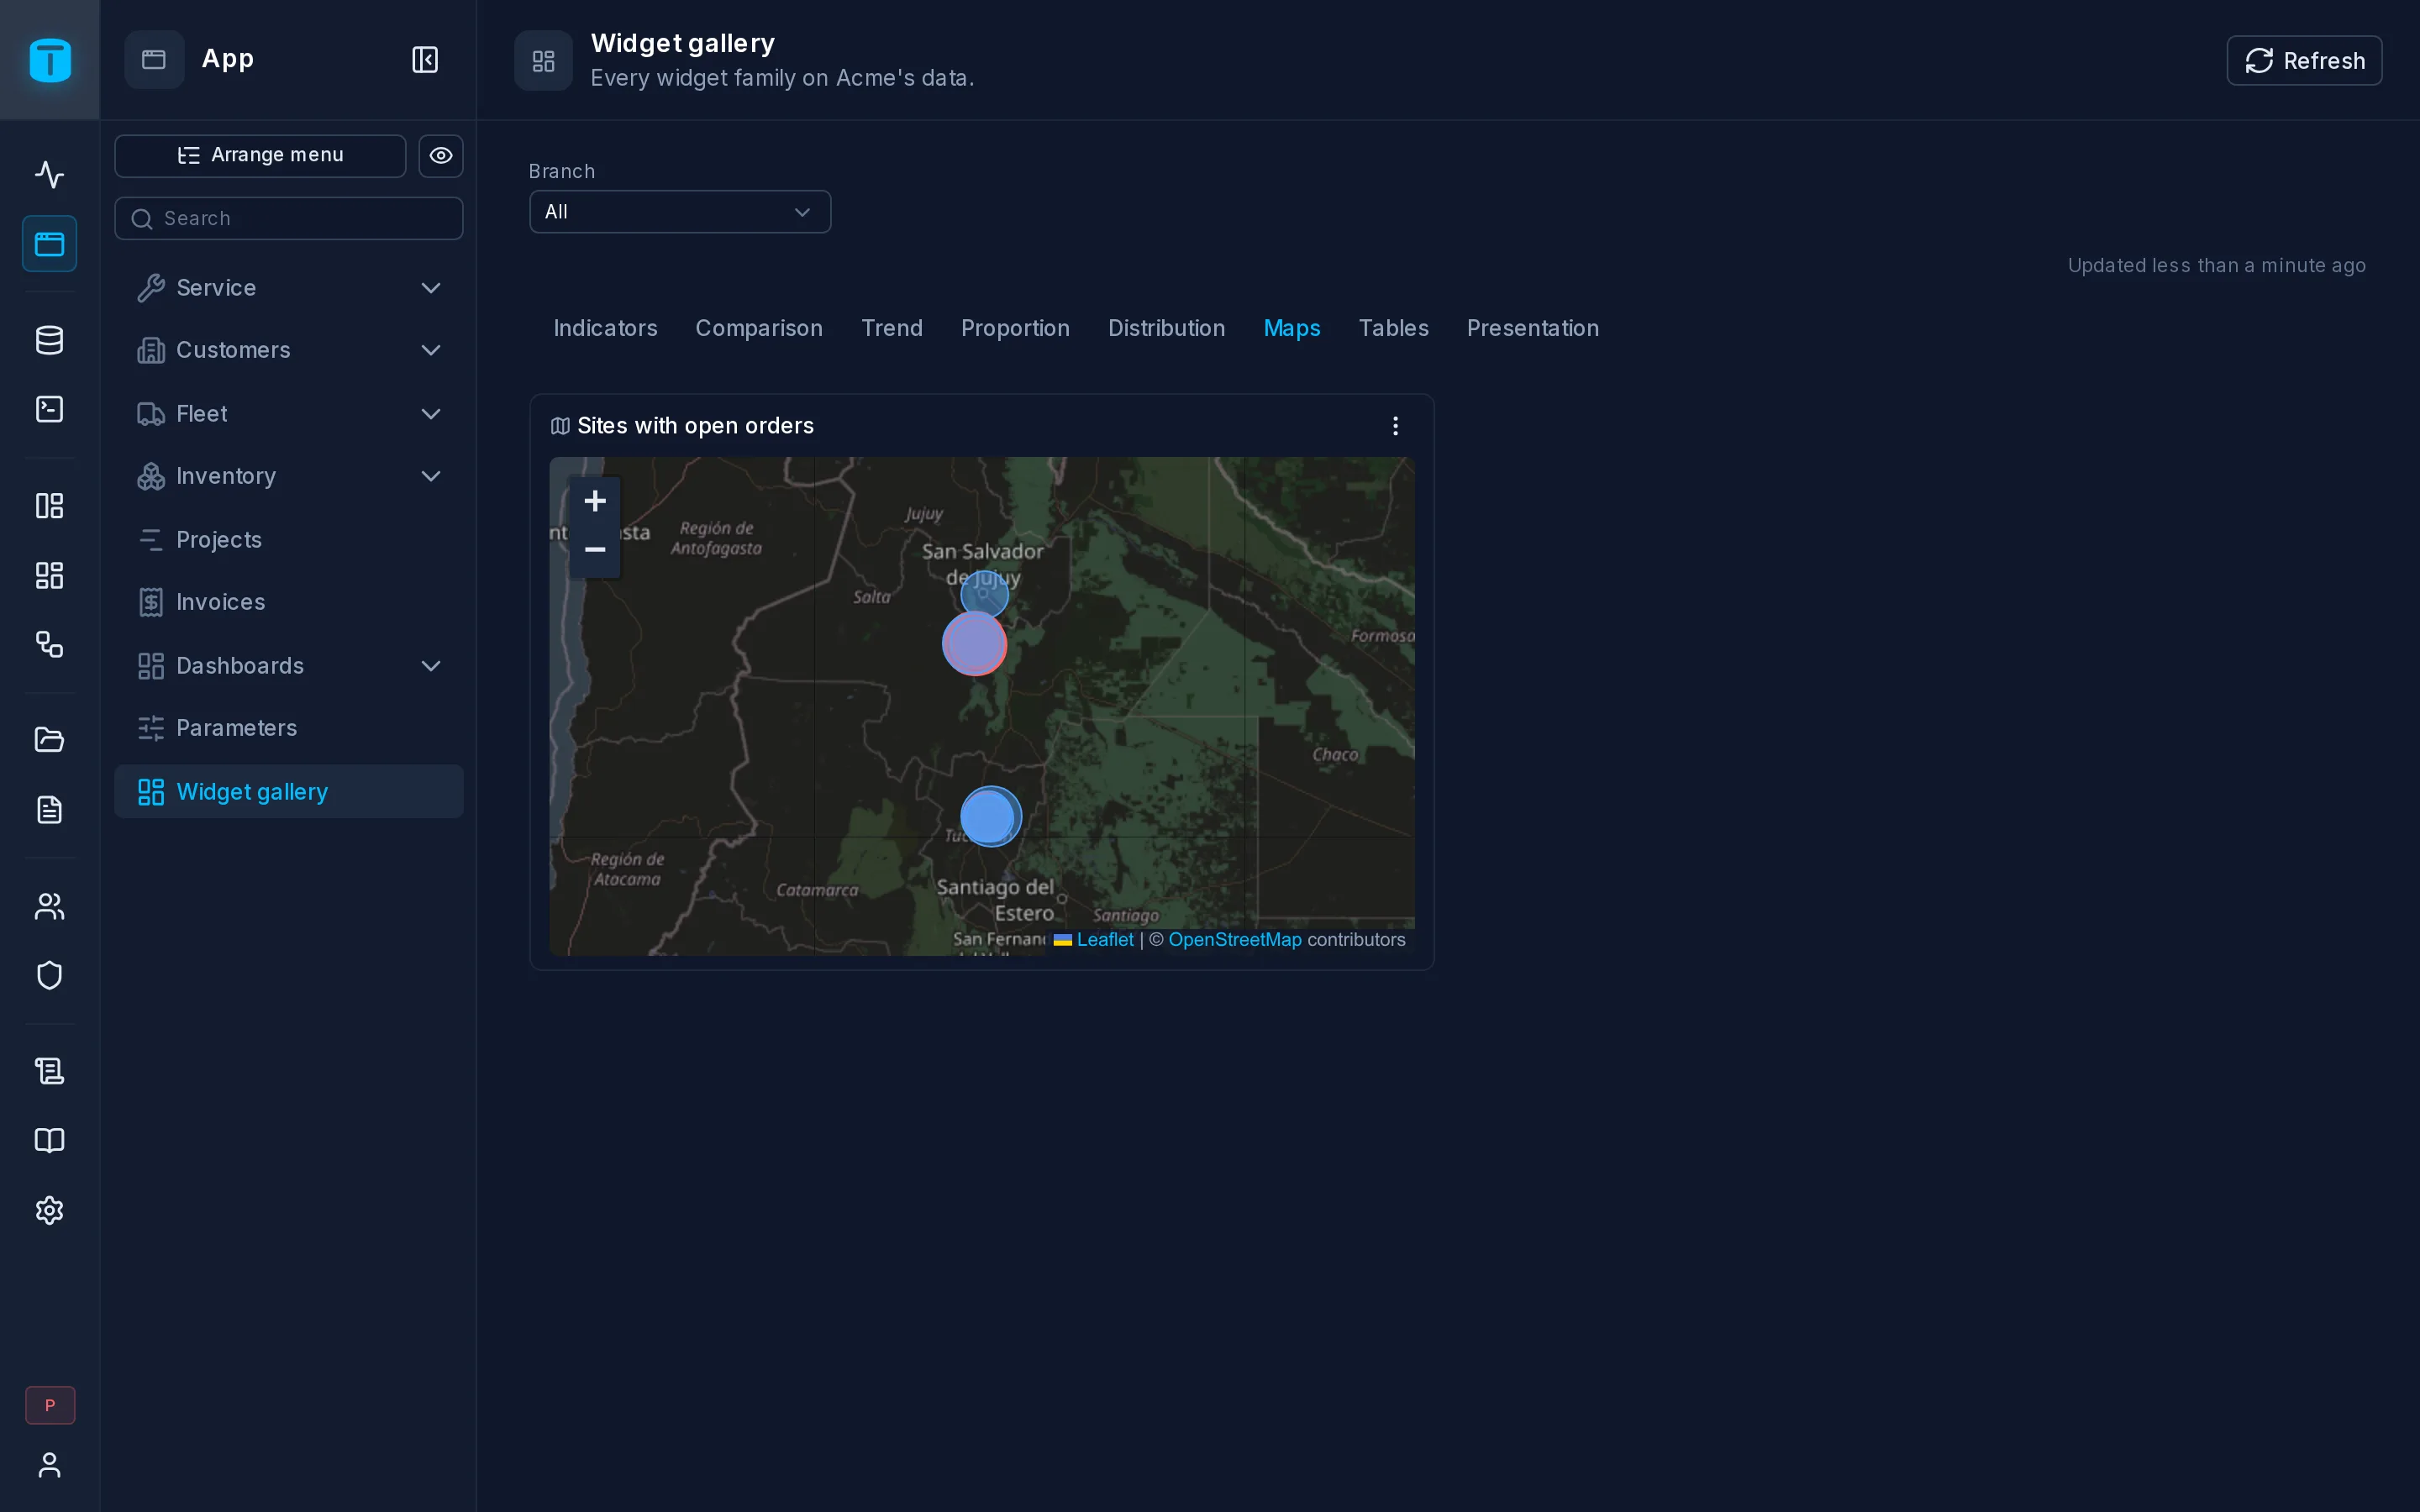2420x1512 pixels.
Task: Switch to the Proportion tab
Action: [x=1015, y=328]
